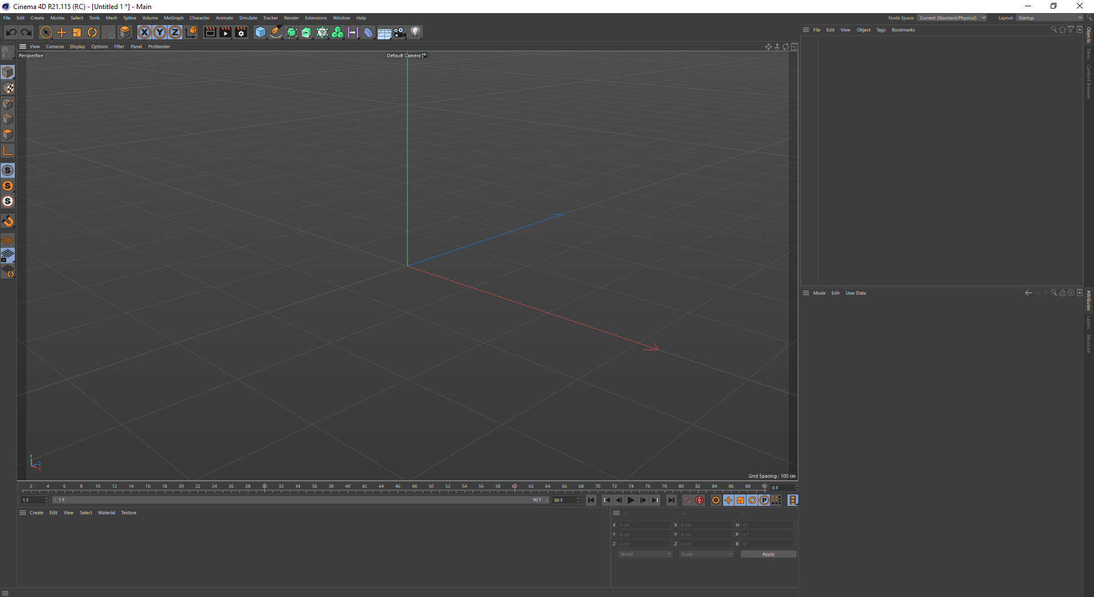Click Record Active Objects button
This screenshot has height=597, width=1094.
pos(688,500)
